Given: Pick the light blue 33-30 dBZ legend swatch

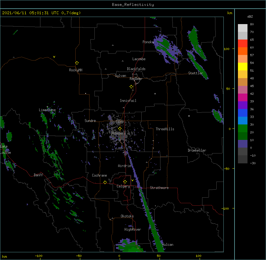Looking at the screenshot, I should [243, 121].
